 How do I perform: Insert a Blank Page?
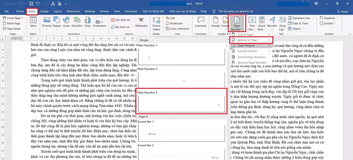coord(12,23)
